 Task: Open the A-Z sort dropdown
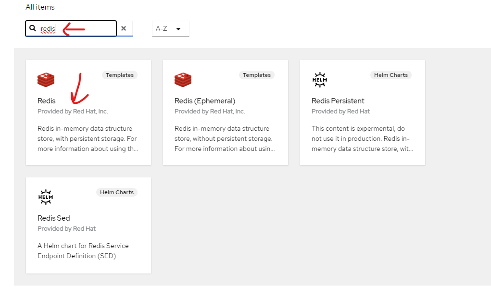[170, 28]
